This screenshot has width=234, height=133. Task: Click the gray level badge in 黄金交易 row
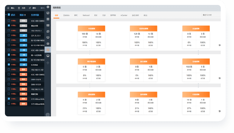click(23, 26)
